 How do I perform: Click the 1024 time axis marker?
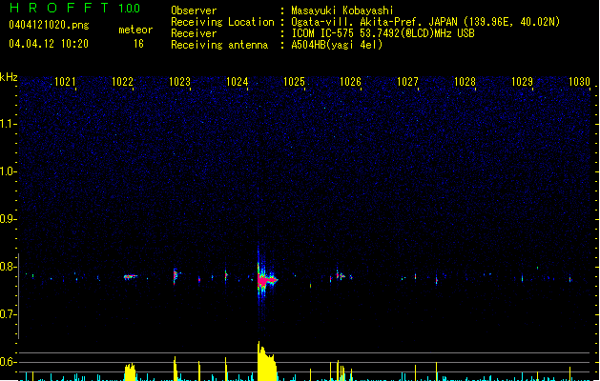pos(237,82)
